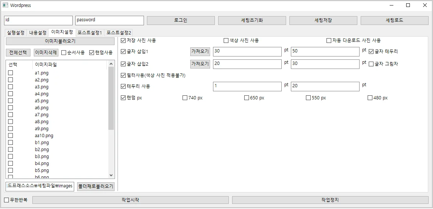Check the box for b3.png
This screenshot has height=209, width=433.
click(x=11, y=156)
